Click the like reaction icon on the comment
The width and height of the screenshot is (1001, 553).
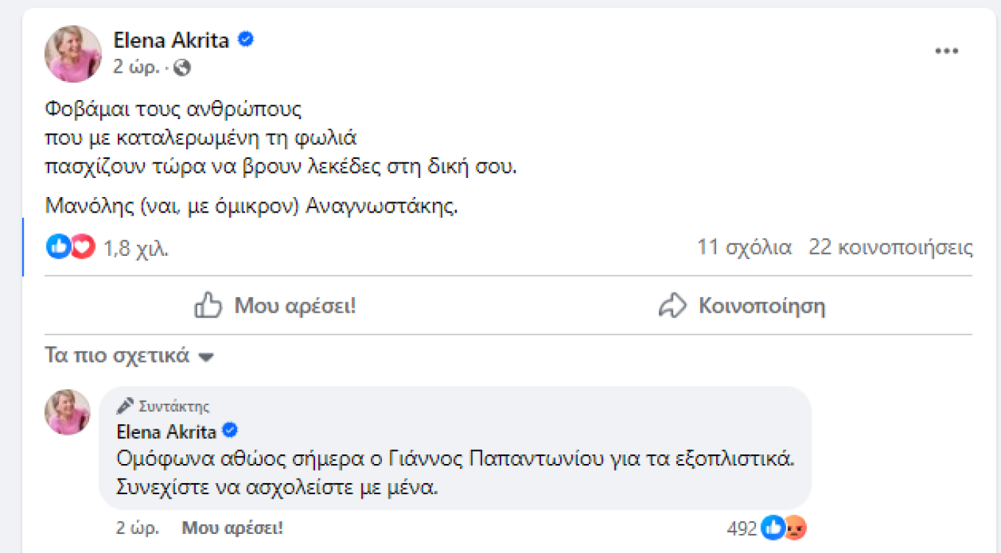773,527
